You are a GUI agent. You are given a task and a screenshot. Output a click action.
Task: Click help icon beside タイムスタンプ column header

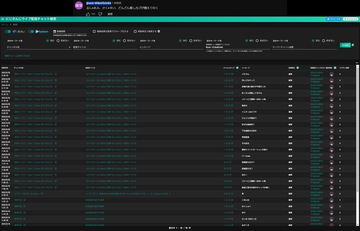tap(238, 68)
